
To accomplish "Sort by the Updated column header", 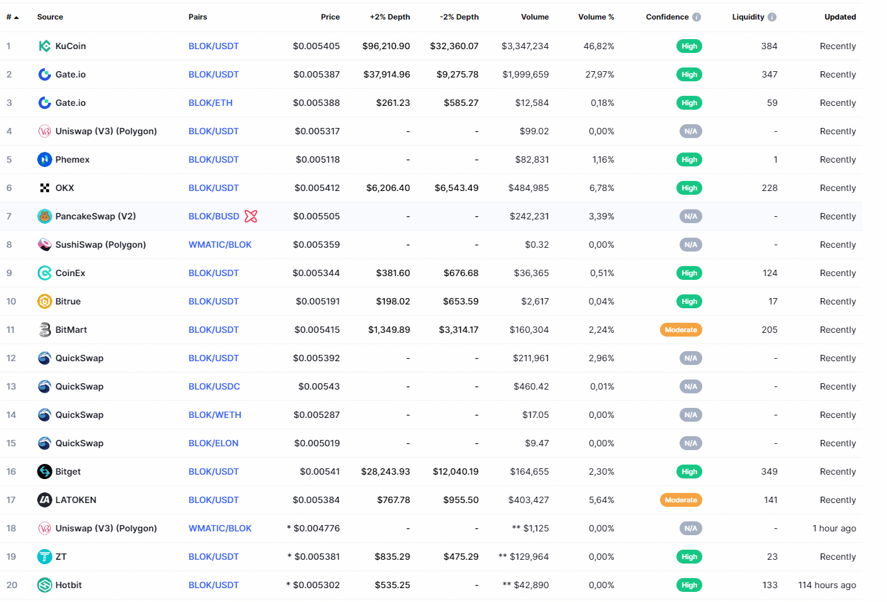I will (x=840, y=17).
